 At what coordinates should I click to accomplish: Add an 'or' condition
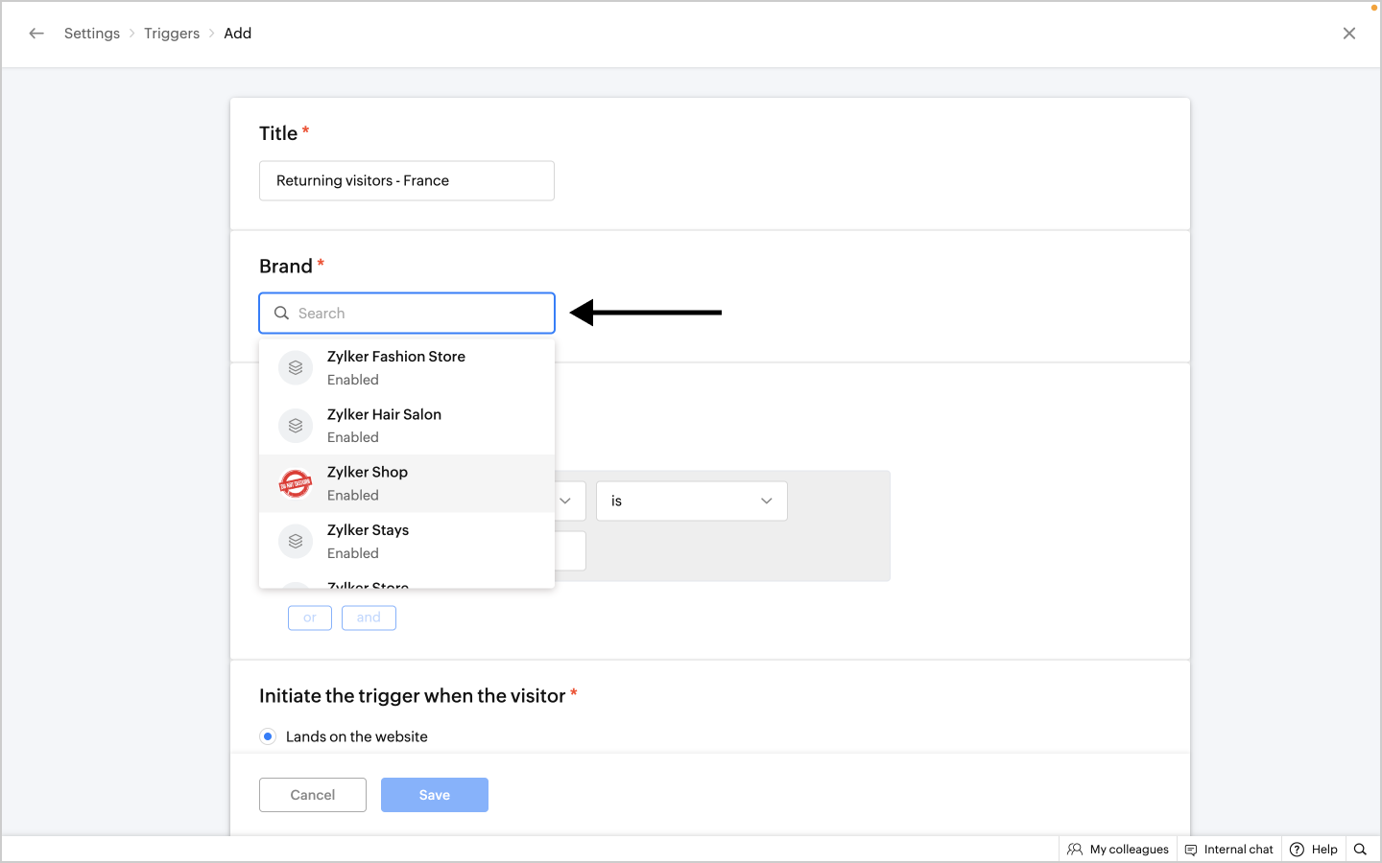pyautogui.click(x=309, y=618)
